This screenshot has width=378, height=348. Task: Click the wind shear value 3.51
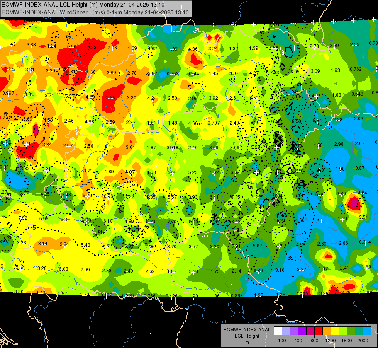click(363, 217)
